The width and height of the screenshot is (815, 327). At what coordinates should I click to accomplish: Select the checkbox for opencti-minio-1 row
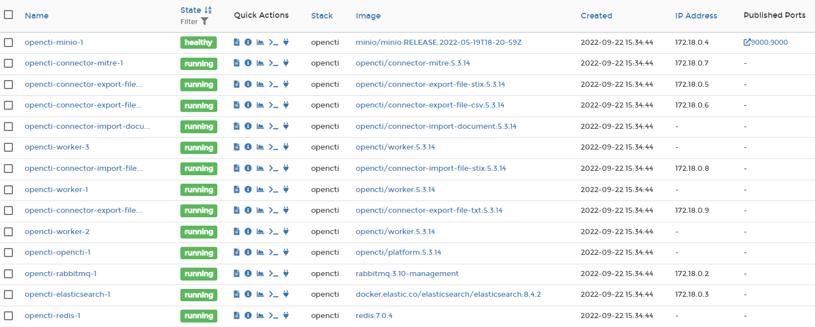pyautogui.click(x=8, y=42)
